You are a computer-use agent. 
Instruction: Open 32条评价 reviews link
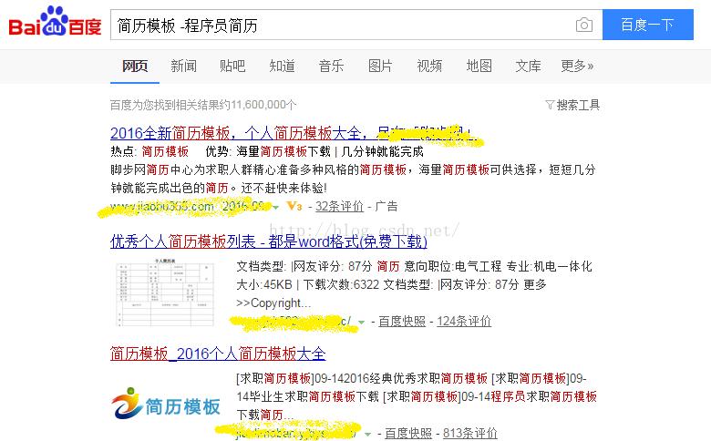coord(339,206)
